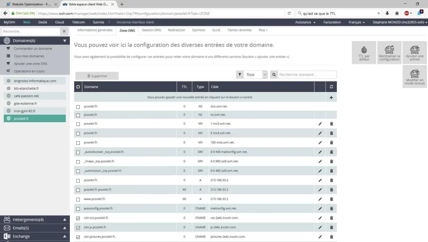Remove the _submission._tcp SRV record with trash icon
The image size is (428, 242).
[x=331, y=171]
